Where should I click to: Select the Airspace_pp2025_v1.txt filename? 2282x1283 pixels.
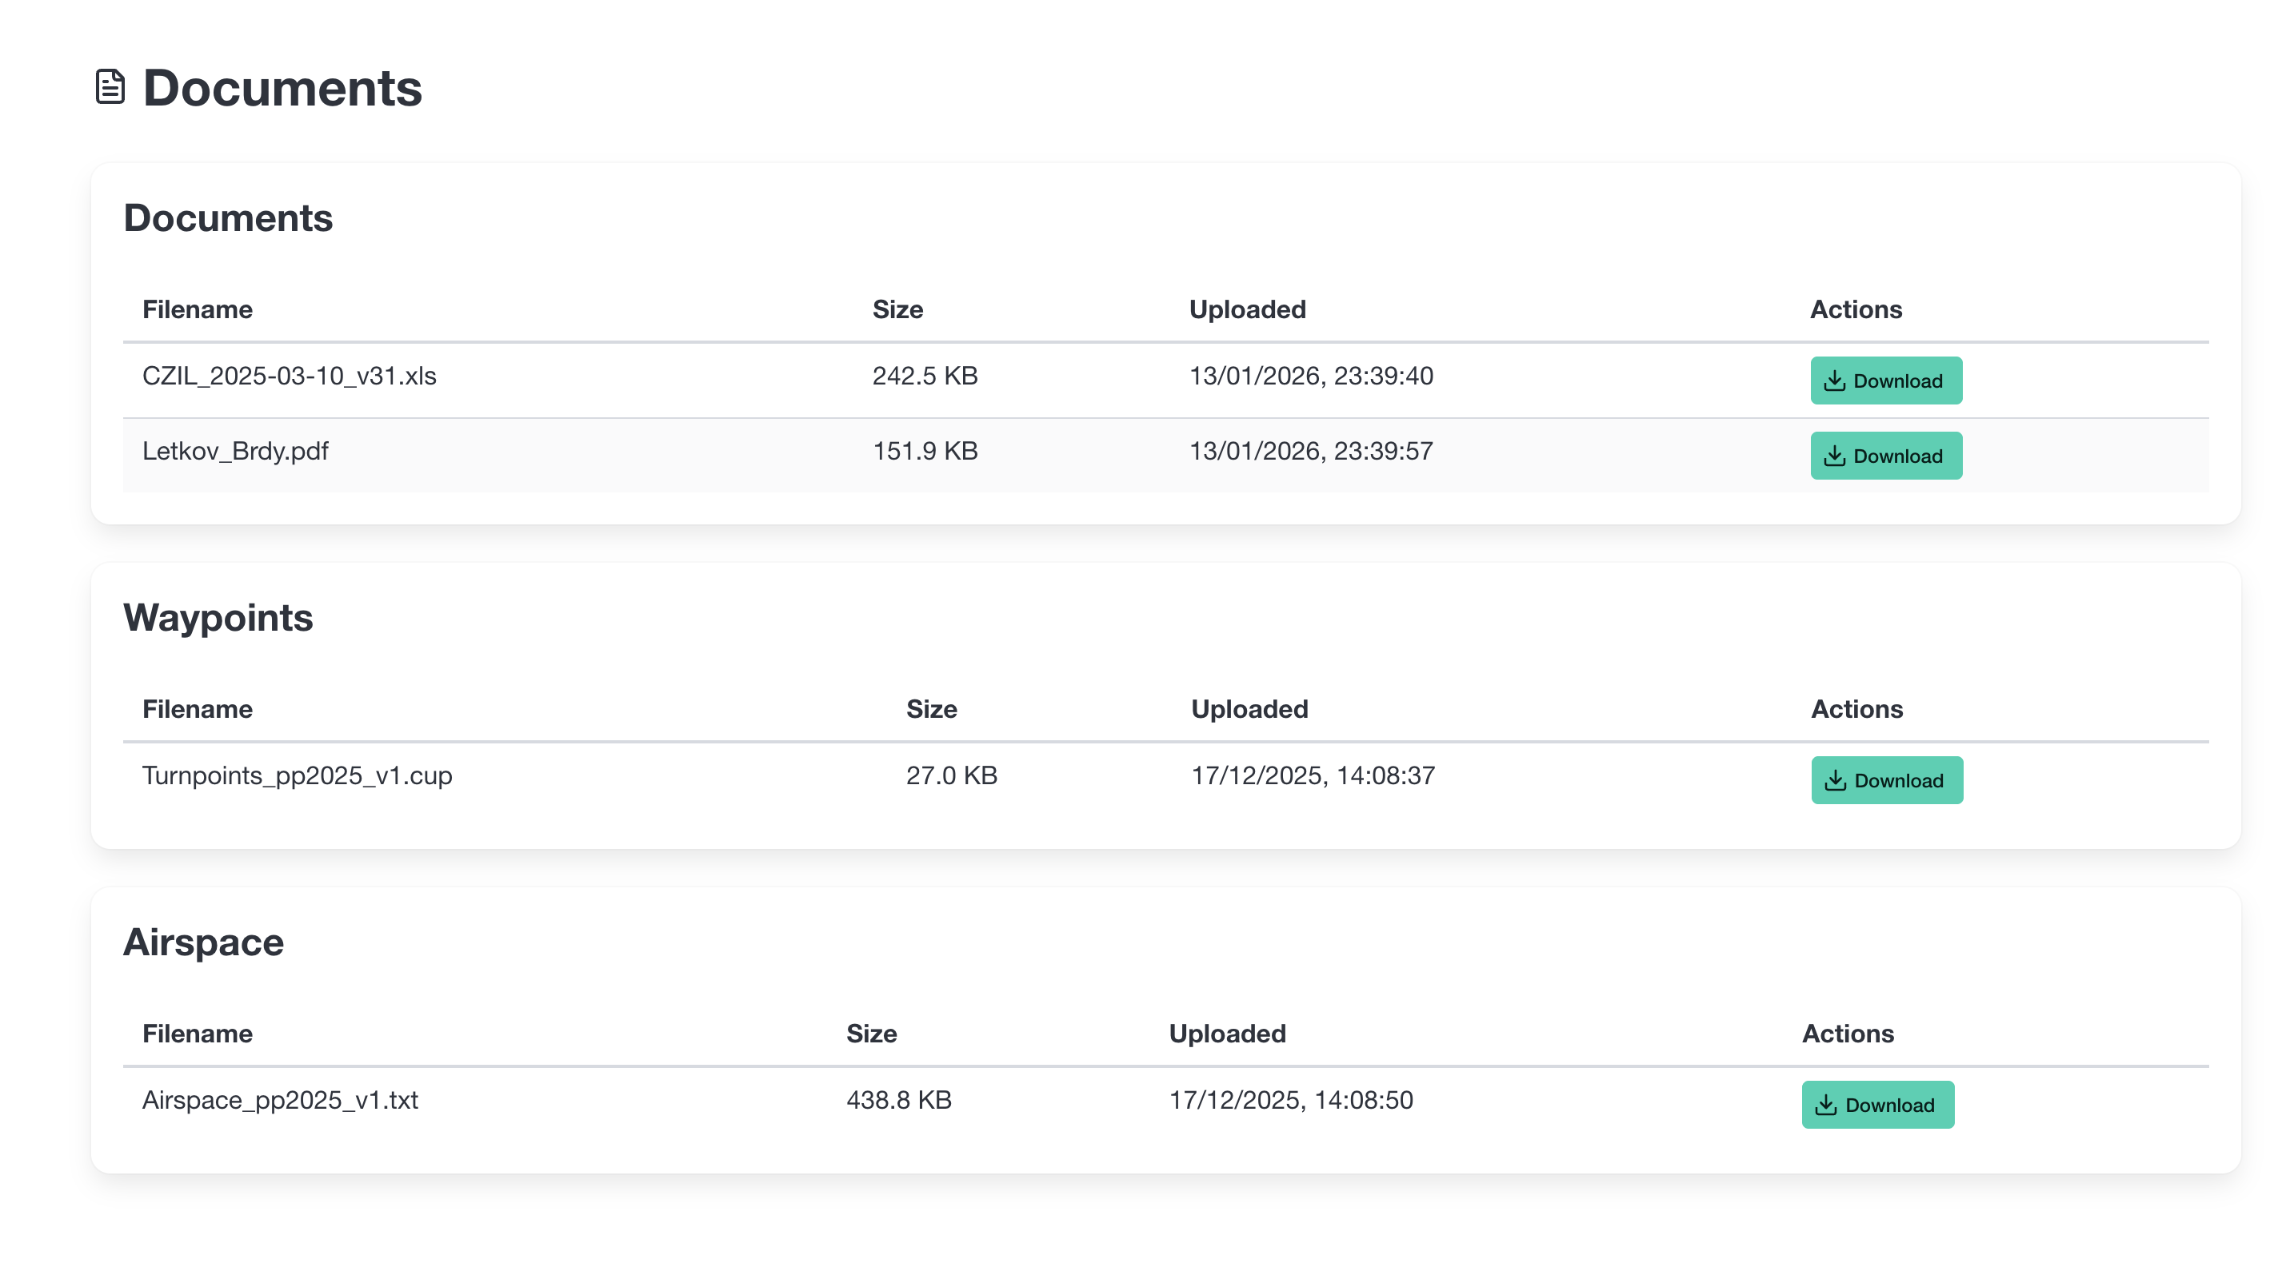tap(280, 1100)
